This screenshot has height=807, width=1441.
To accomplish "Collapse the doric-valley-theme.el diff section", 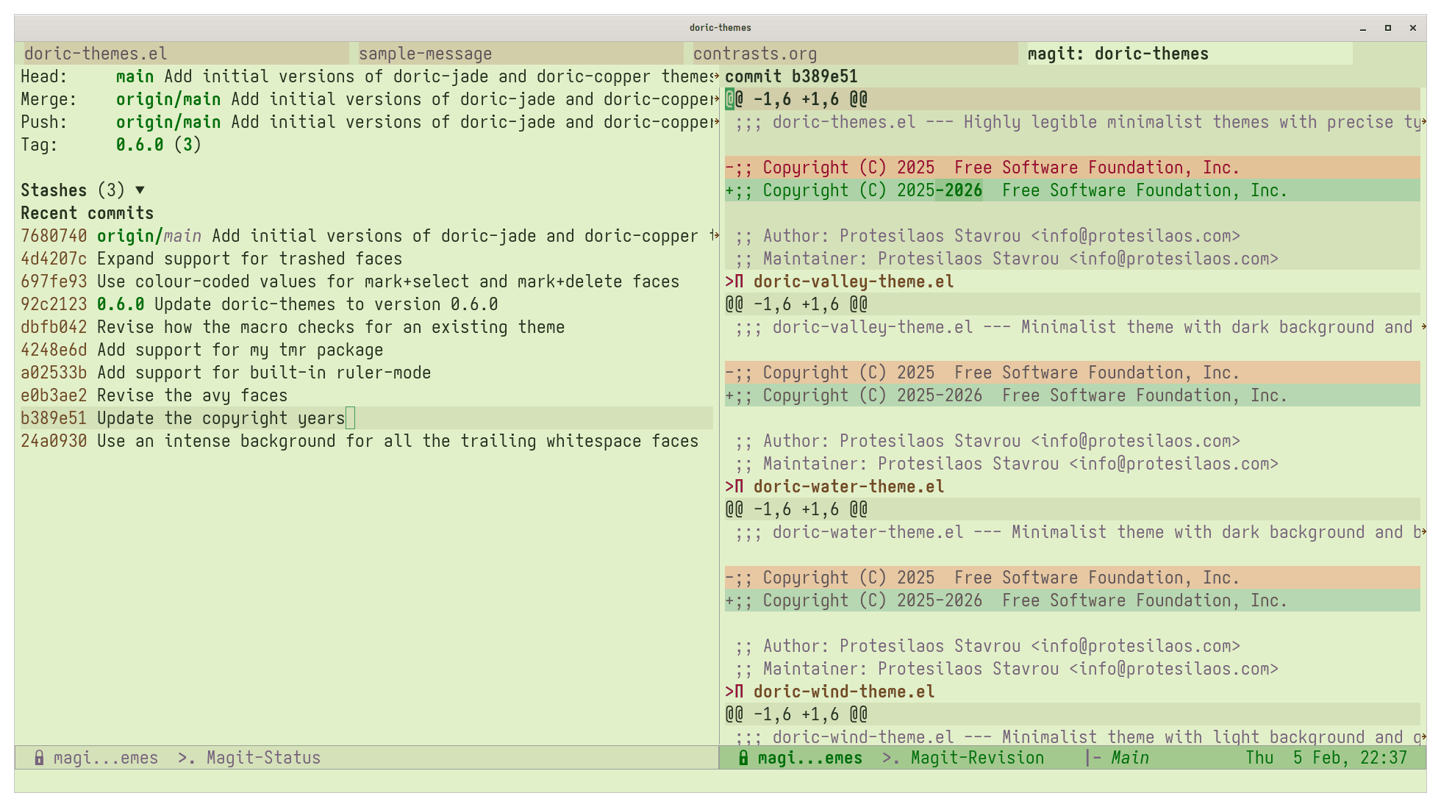I will pos(853,281).
